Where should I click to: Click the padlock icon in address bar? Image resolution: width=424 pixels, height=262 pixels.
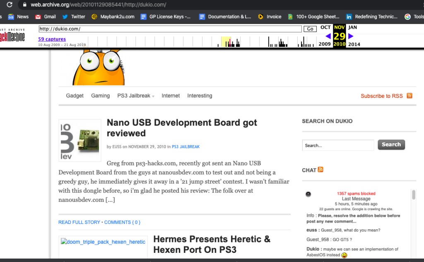click(24, 5)
